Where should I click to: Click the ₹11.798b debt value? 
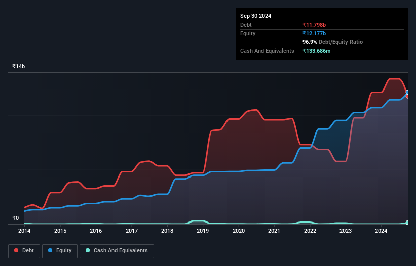point(314,25)
